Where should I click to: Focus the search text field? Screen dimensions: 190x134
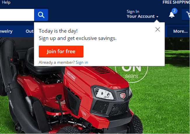tap(17, 15)
